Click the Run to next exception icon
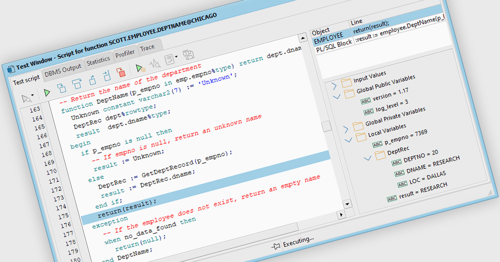Viewport: 500px width, 262px height. tap(106, 75)
